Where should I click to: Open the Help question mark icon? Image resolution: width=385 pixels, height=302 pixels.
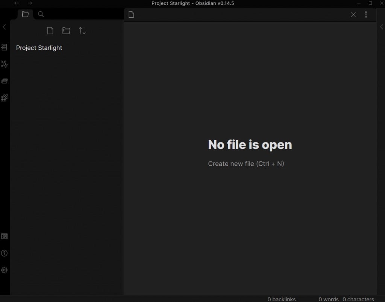coord(4,253)
